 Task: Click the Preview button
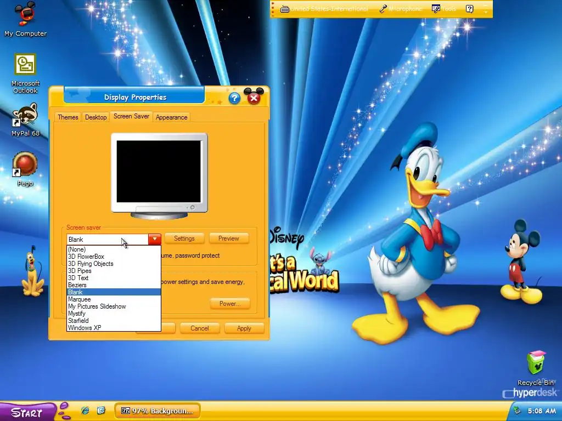[229, 238]
